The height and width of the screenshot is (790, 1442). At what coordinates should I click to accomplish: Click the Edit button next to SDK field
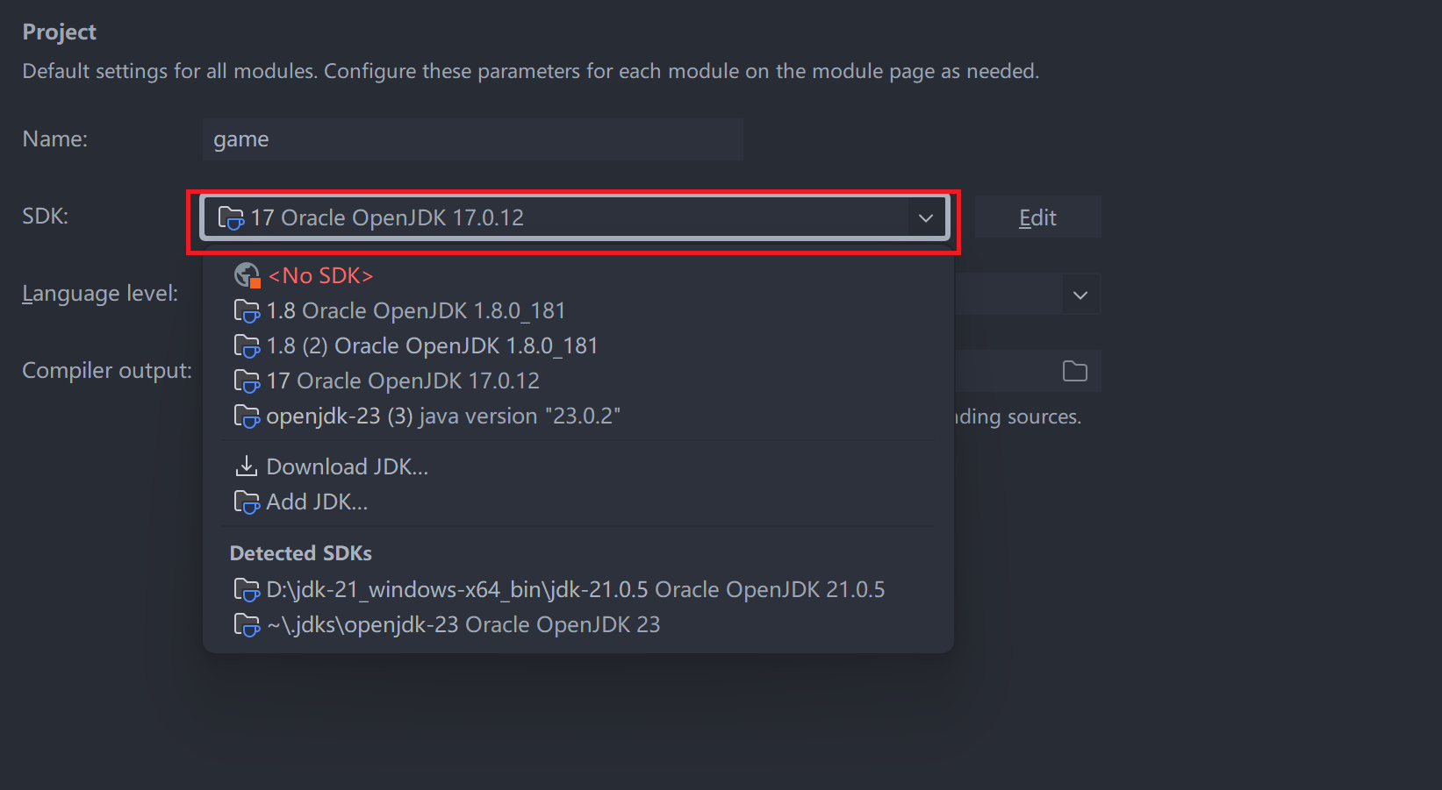pos(1037,217)
